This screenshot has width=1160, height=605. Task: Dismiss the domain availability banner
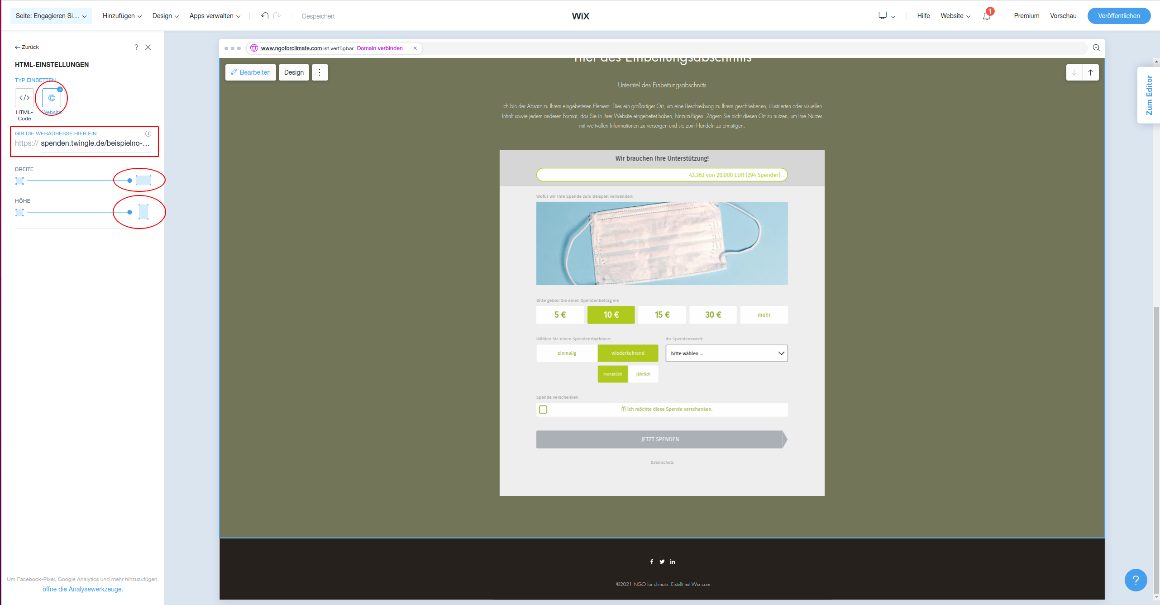coord(415,48)
